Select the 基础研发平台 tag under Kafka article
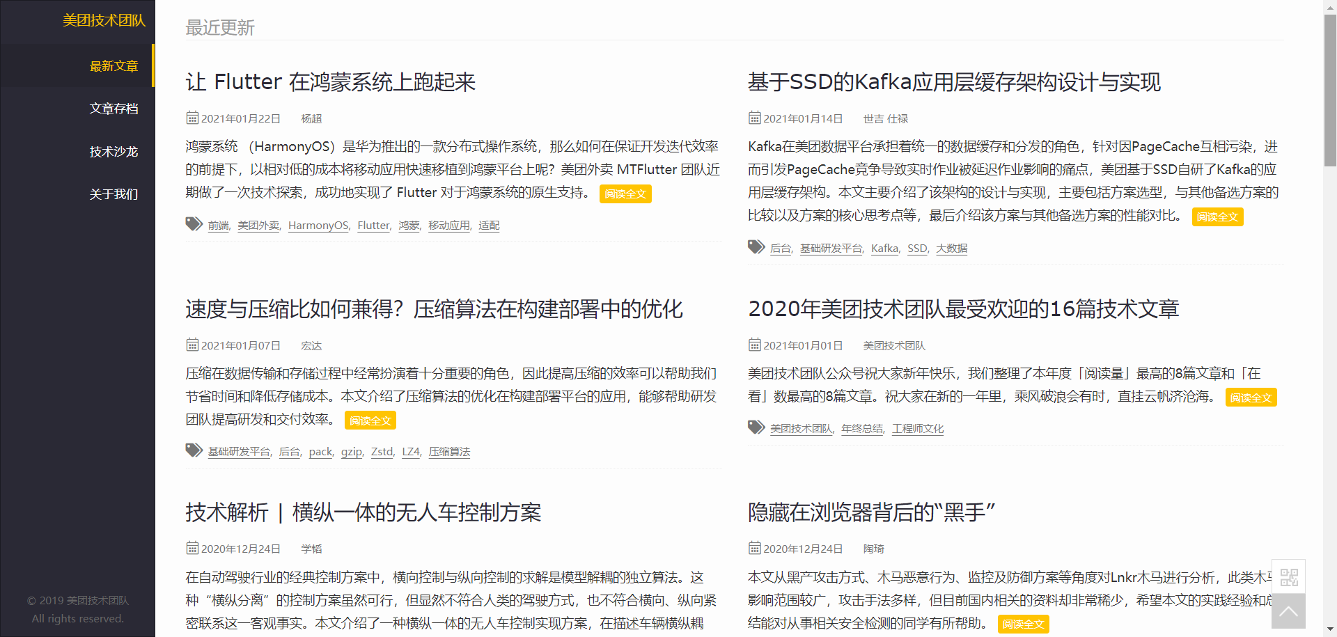The image size is (1337, 637). tap(831, 249)
